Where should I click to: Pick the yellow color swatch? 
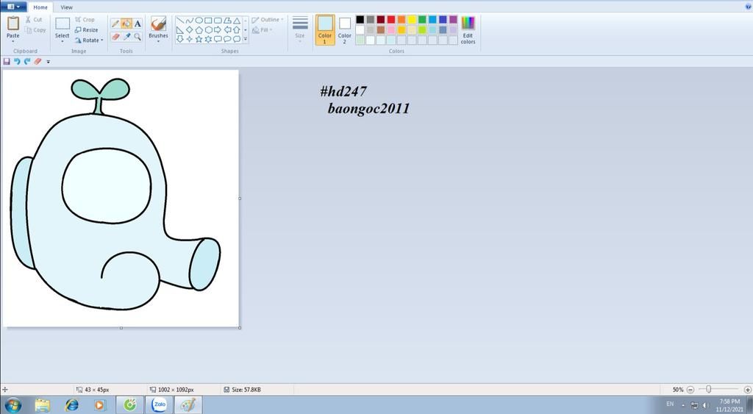pos(412,20)
